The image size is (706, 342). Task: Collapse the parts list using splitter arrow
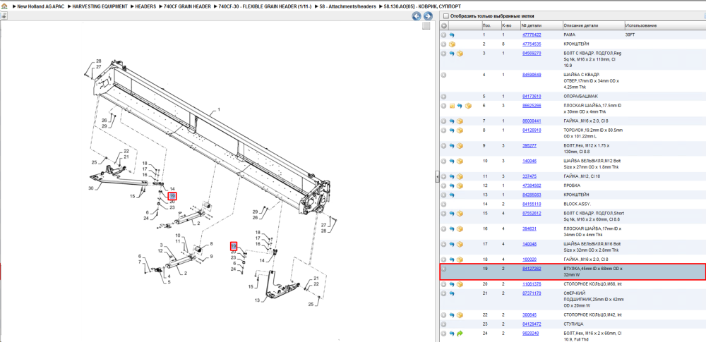tap(437, 178)
